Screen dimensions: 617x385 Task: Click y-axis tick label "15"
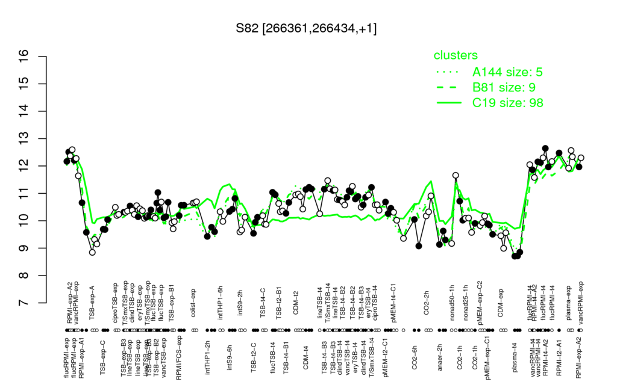(x=24, y=84)
